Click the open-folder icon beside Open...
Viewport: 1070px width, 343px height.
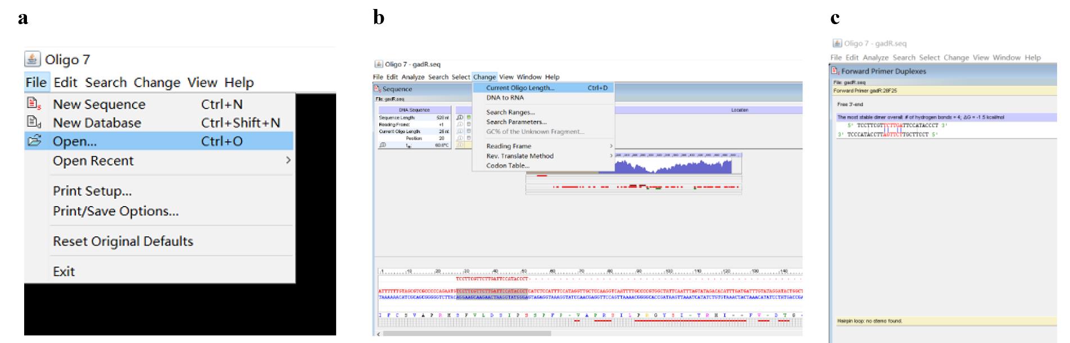point(34,140)
